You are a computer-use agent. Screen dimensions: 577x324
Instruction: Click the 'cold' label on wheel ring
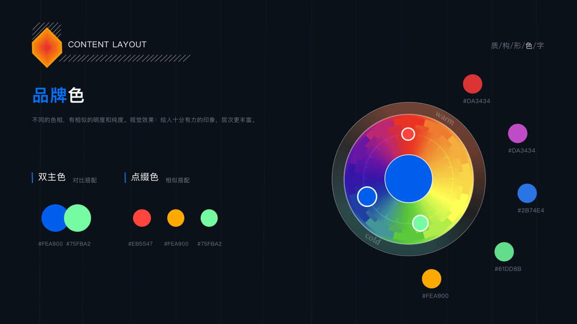coord(373,239)
